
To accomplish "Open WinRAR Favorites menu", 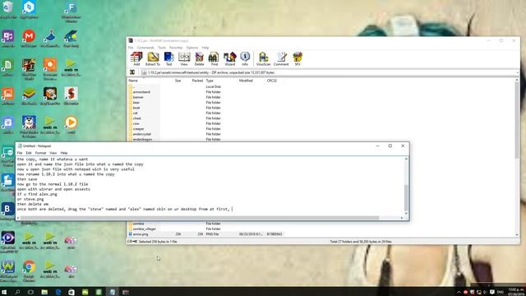I will click(x=176, y=48).
